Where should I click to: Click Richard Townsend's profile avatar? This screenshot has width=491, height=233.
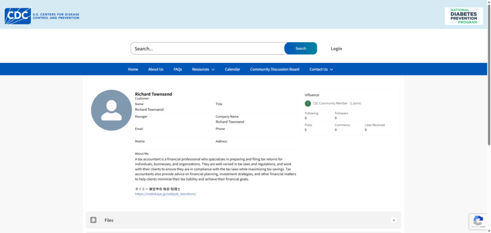point(111,110)
